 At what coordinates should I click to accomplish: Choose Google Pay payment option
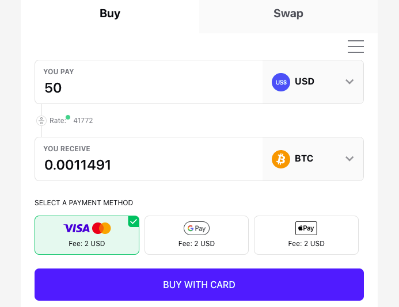tap(196, 235)
